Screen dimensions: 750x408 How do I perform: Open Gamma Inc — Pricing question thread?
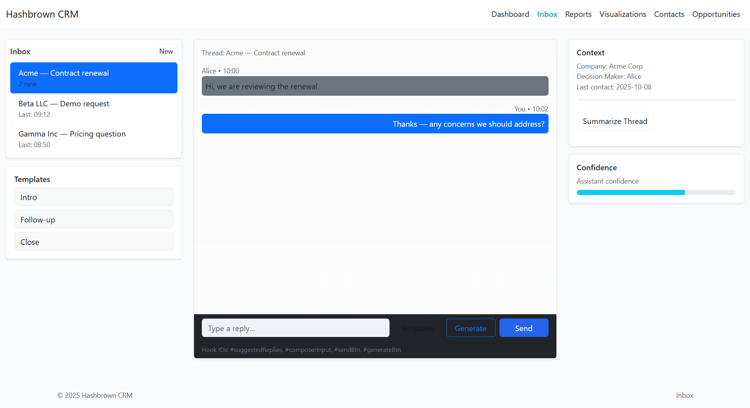click(93, 138)
